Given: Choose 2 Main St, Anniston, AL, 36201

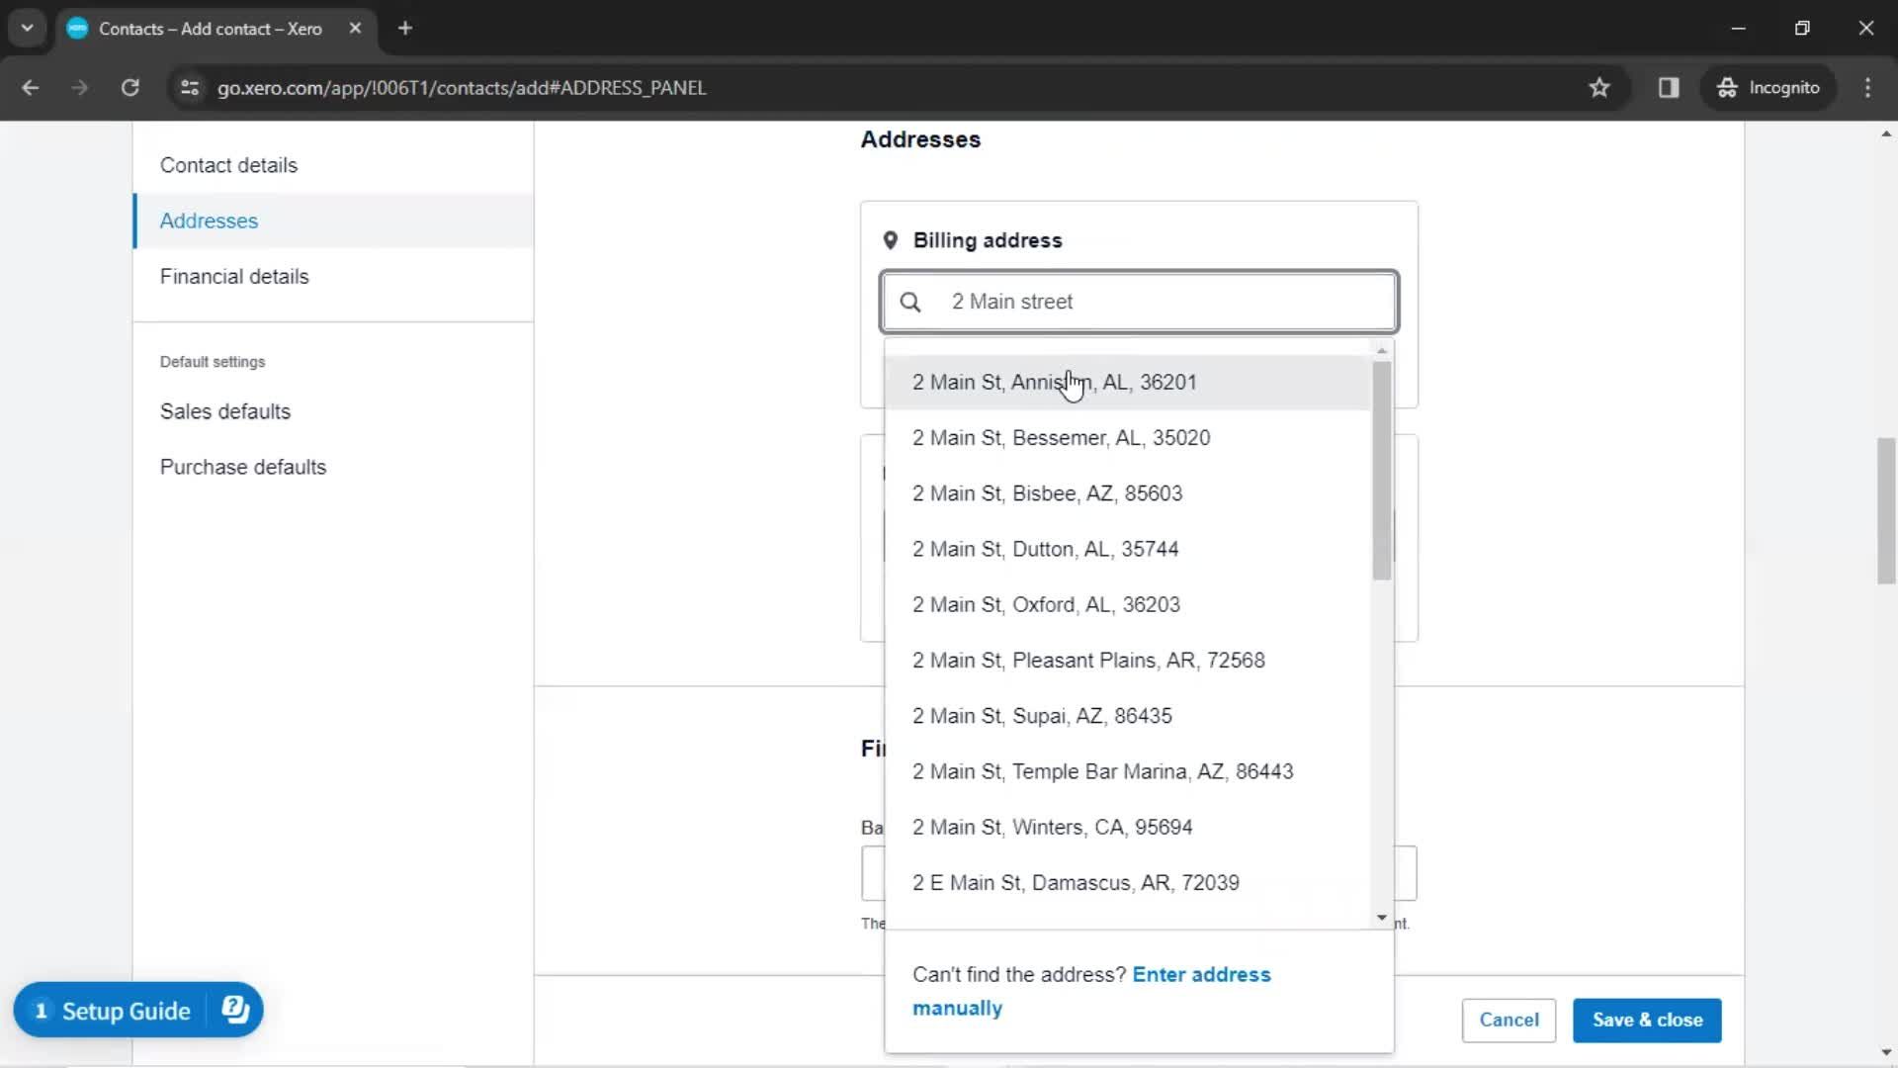Looking at the screenshot, I should (1128, 383).
